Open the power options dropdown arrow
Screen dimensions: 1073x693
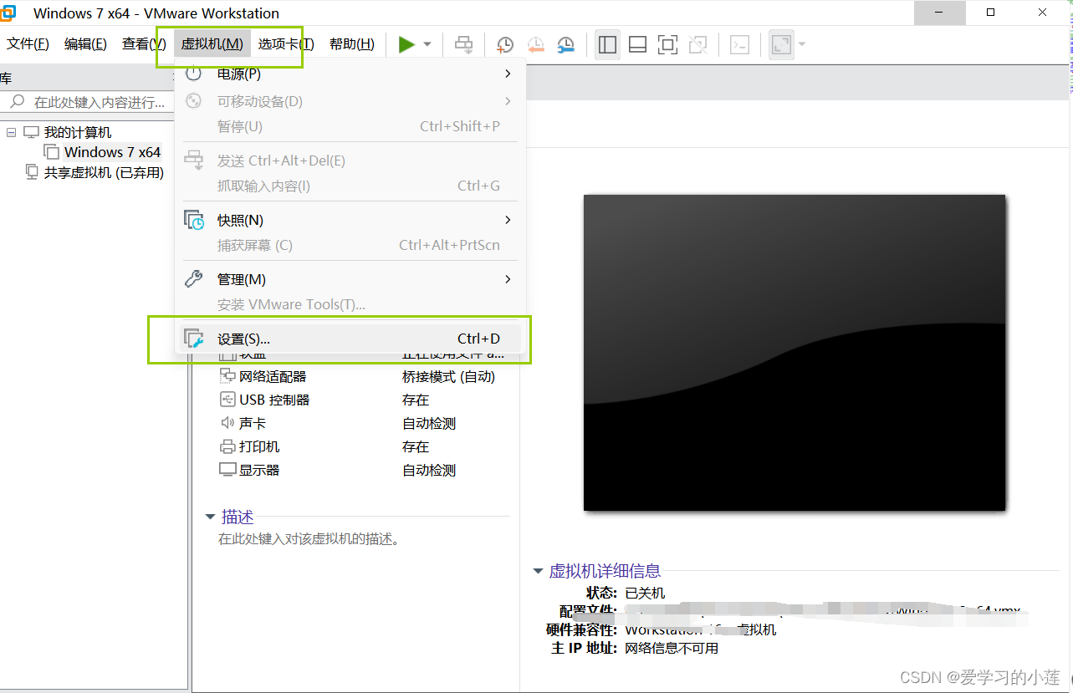[x=427, y=44]
